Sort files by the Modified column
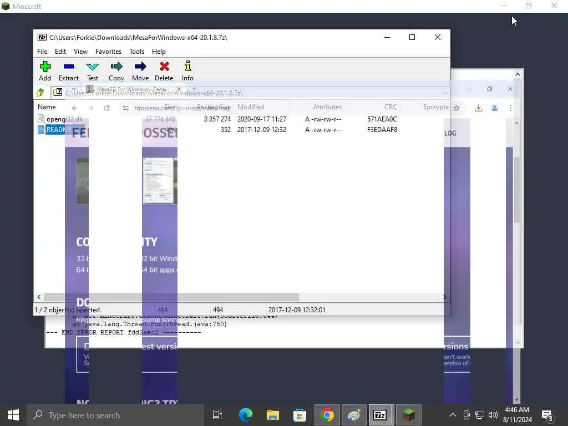 click(251, 107)
